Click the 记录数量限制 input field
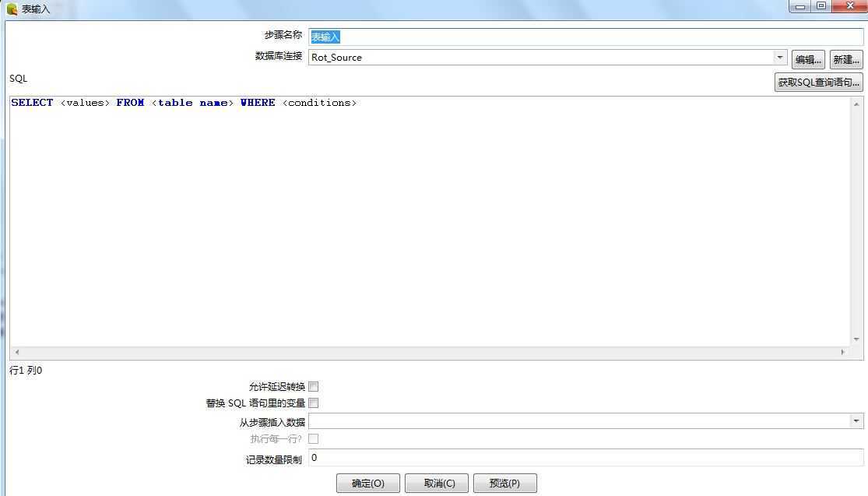The width and height of the screenshot is (868, 496). coord(585,458)
